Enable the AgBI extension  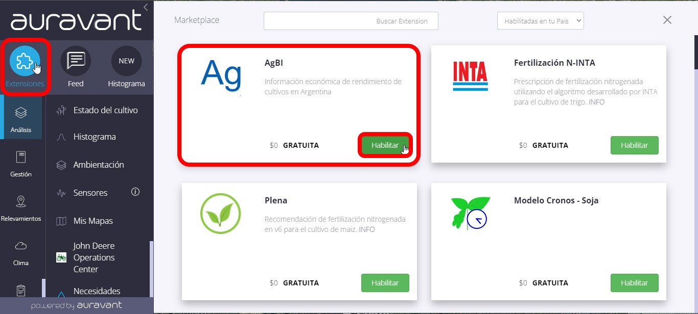[x=385, y=145]
